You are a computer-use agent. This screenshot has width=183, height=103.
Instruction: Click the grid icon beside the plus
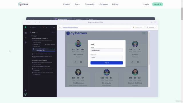[x=155, y=22]
